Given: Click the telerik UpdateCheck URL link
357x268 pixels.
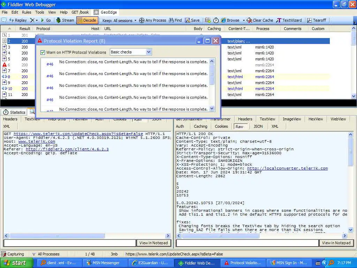Looking at the screenshot, I should (x=78, y=134).
